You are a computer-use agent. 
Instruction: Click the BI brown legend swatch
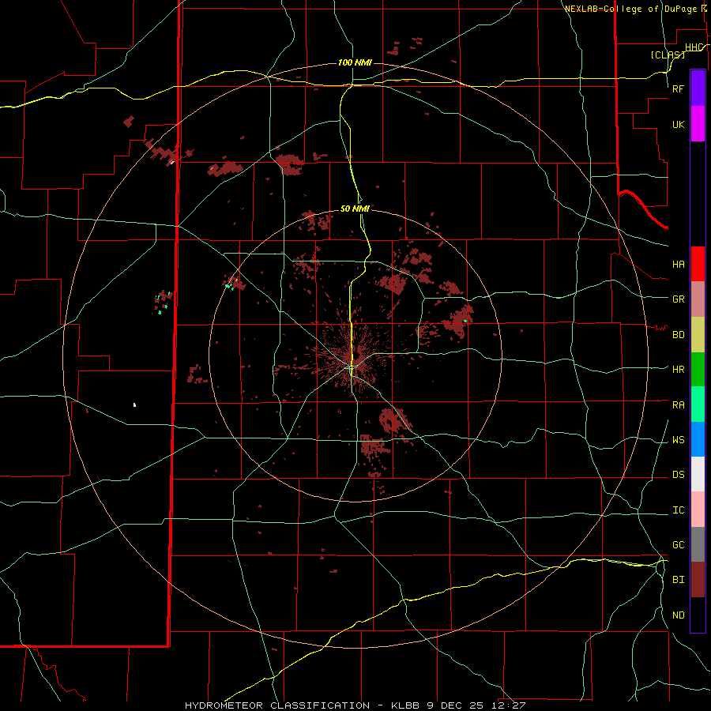pyautogui.click(x=698, y=580)
